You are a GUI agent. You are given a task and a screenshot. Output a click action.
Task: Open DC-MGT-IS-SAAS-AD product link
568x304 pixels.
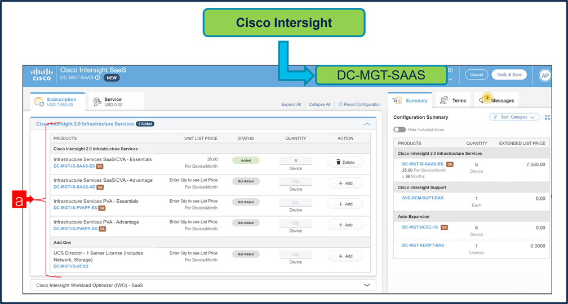click(74, 187)
